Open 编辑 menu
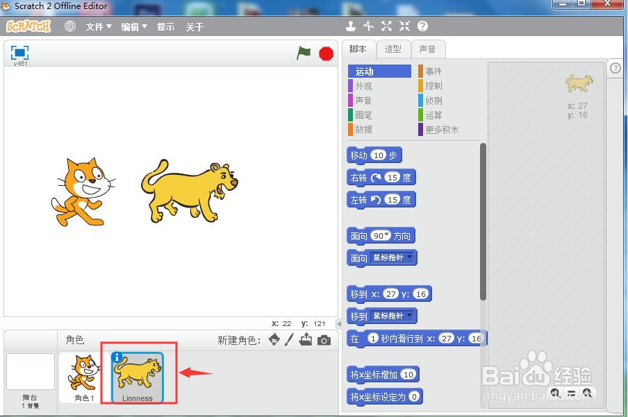Image resolution: width=628 pixels, height=417 pixels. coord(134,27)
